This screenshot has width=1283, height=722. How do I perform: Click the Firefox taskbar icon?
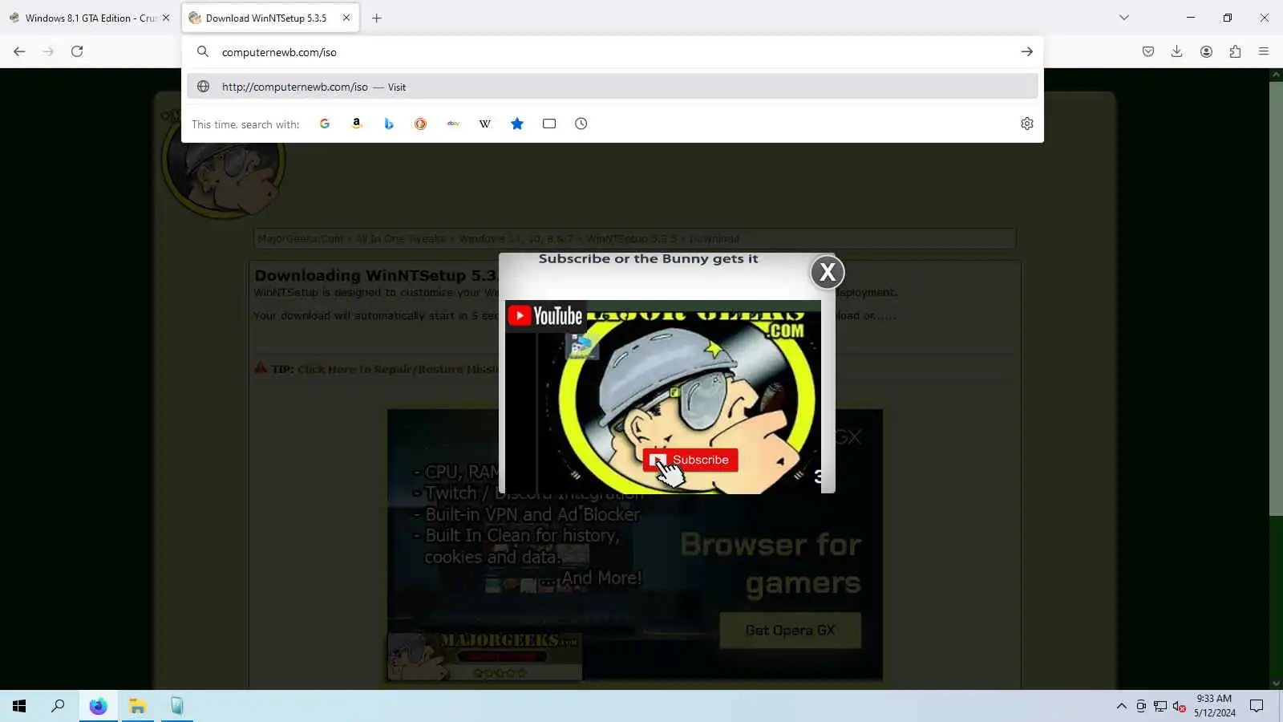[x=98, y=706]
